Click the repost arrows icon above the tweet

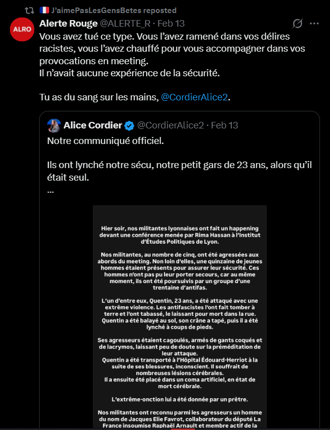(x=30, y=10)
